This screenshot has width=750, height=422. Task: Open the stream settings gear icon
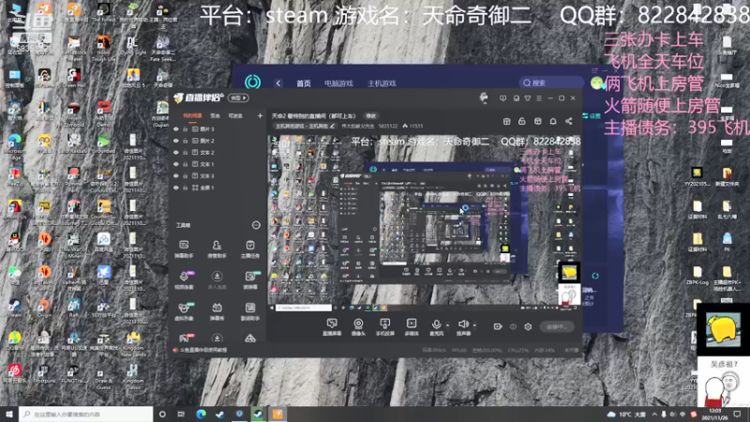point(528,326)
